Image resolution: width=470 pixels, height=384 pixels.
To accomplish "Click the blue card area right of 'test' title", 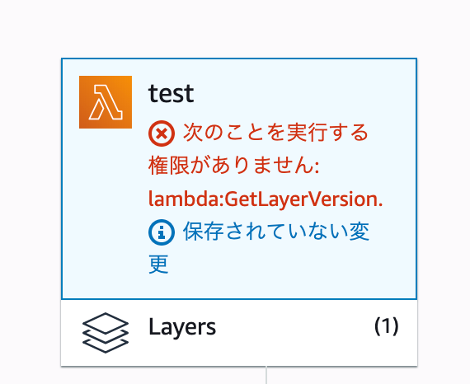I will 303,93.
